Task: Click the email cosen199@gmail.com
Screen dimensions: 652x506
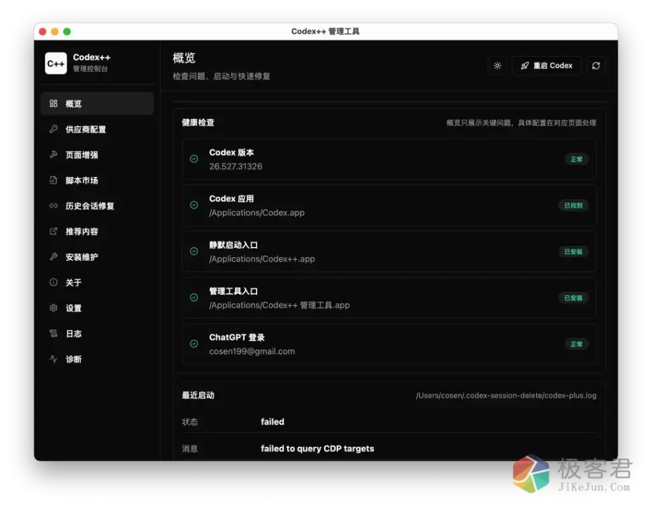Action: (x=252, y=351)
